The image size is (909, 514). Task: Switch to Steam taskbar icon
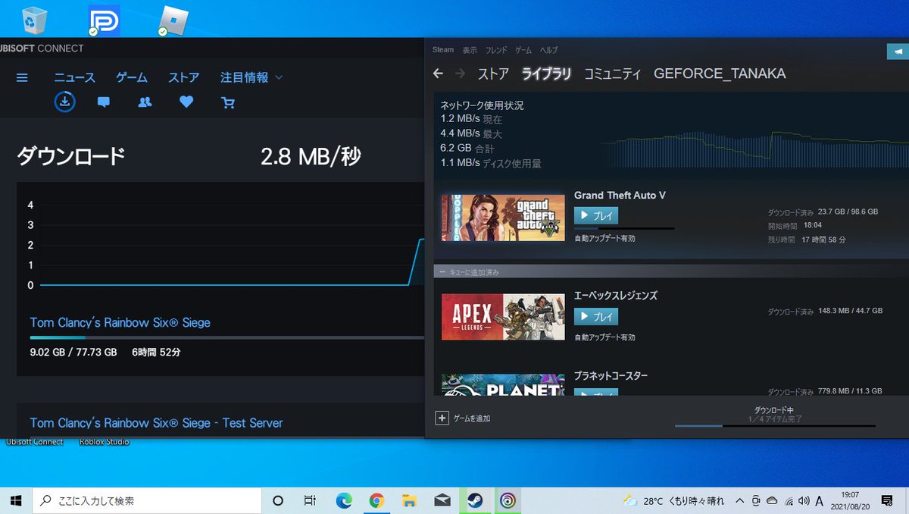click(475, 500)
